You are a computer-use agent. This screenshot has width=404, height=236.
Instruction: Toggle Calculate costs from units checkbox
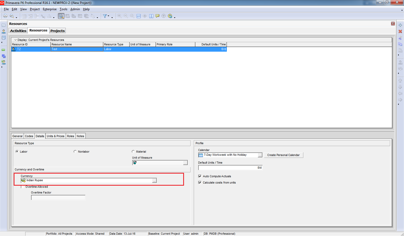pyautogui.click(x=200, y=183)
